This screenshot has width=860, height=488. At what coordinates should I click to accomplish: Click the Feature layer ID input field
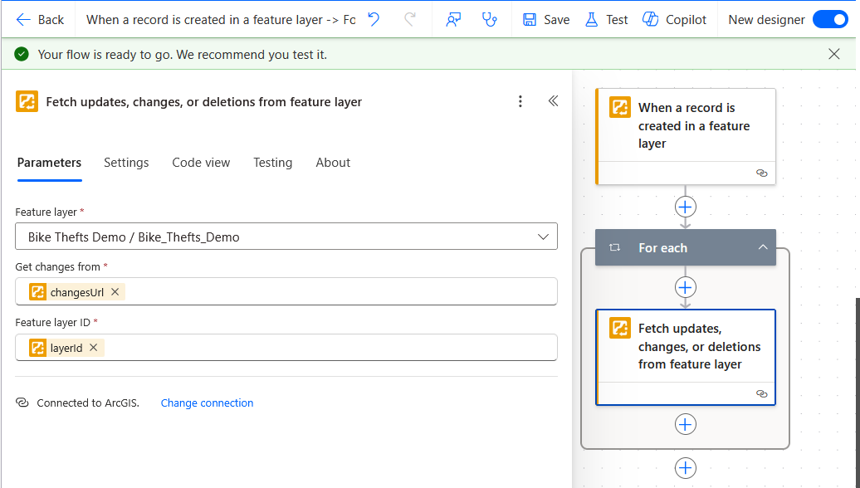pos(286,347)
